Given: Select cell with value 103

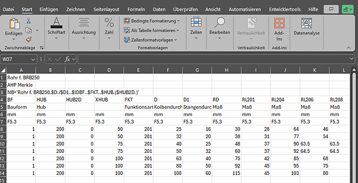Looking at the screenshot, I should (x=285, y=173).
